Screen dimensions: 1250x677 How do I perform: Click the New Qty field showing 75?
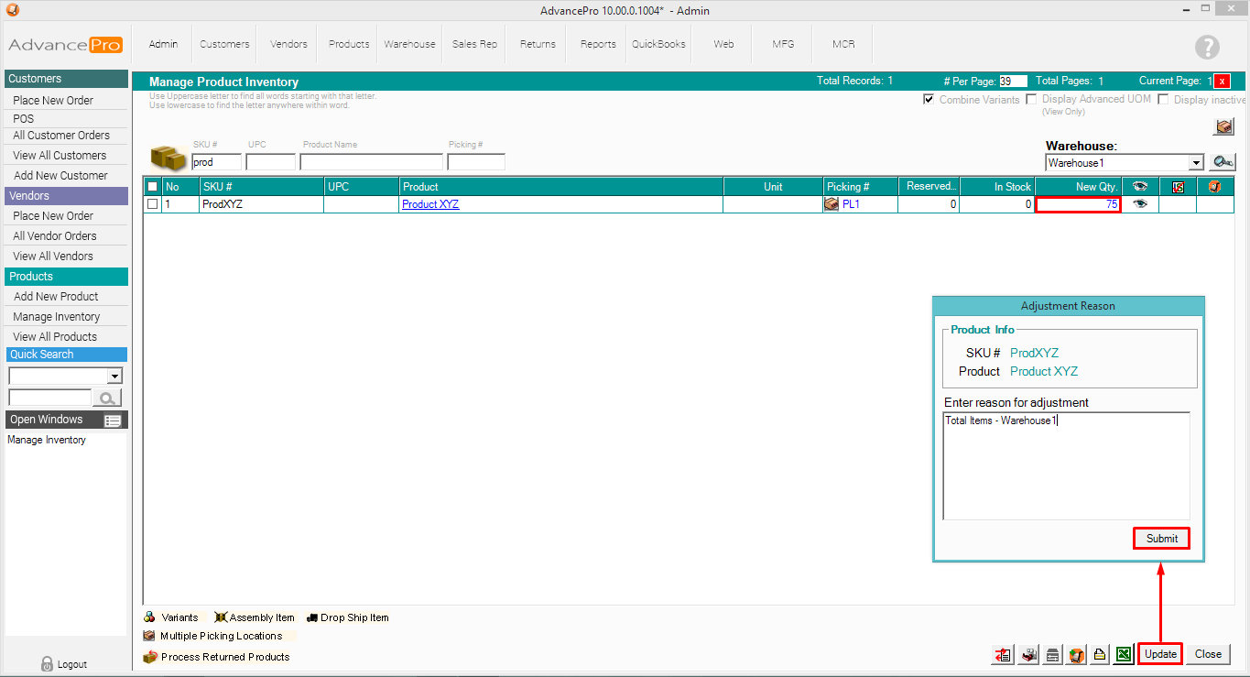(x=1077, y=204)
